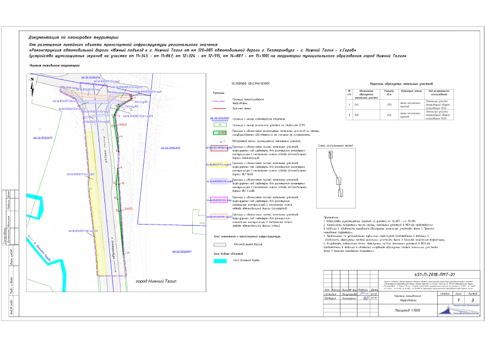Click the signature in the "Проверил" row
This screenshot has height=343, width=485.
pyautogui.click(x=365, y=298)
